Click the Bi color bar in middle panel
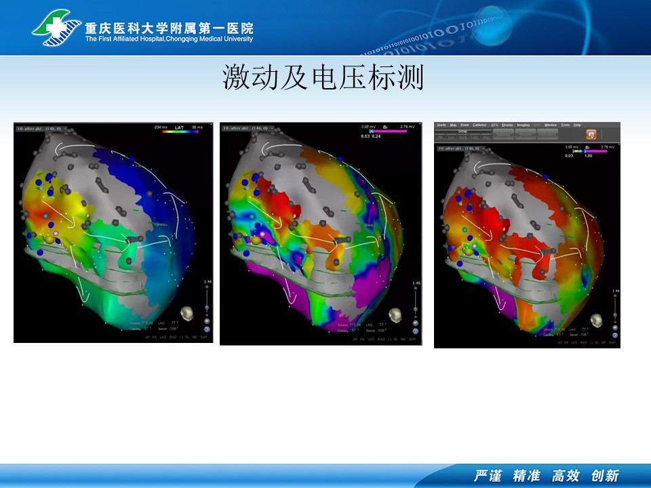 tap(388, 131)
